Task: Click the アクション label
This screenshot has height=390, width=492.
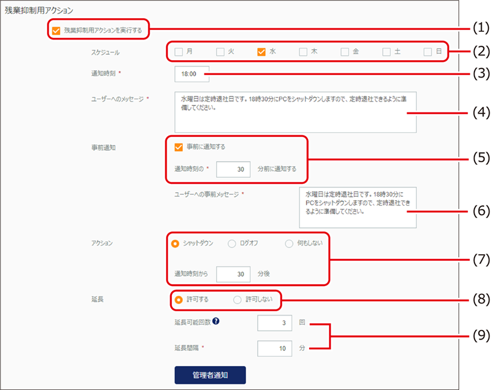Action: (102, 243)
